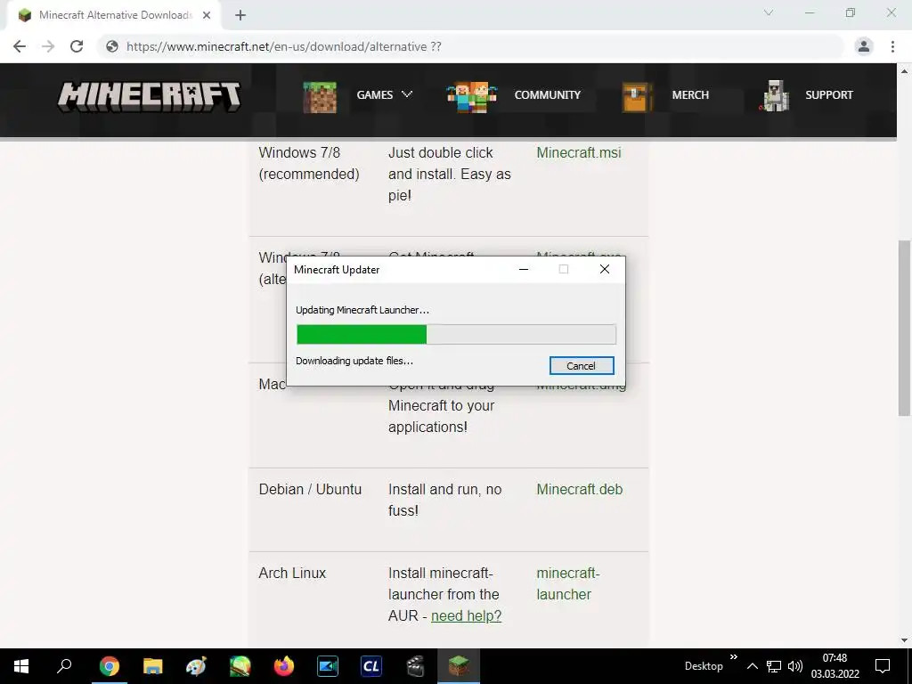Click the scrollbar down arrow
Viewport: 912px width, 684px height.
point(904,641)
